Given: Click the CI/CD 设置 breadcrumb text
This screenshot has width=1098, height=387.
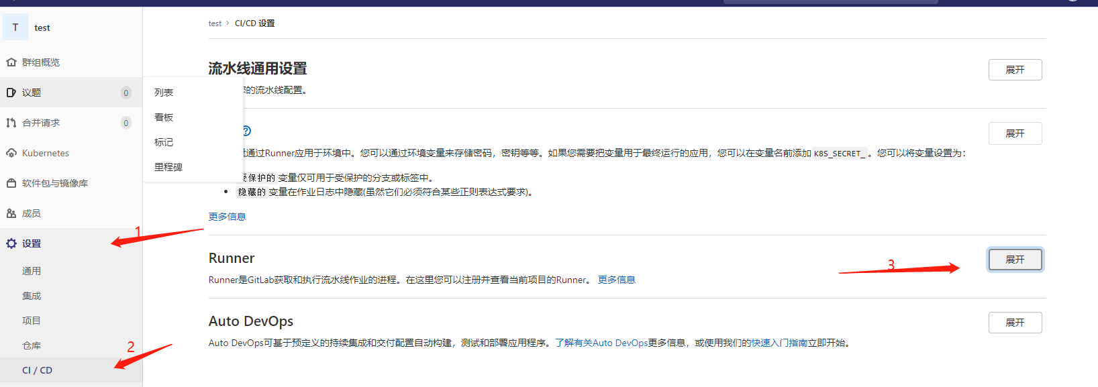Looking at the screenshot, I should click(x=254, y=23).
